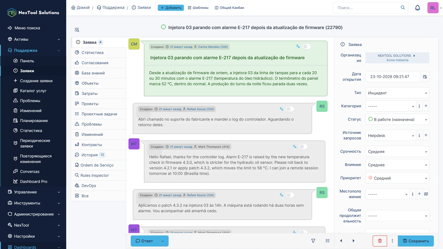Show category info icon
The height and width of the screenshot is (249, 443).
coord(419,106)
